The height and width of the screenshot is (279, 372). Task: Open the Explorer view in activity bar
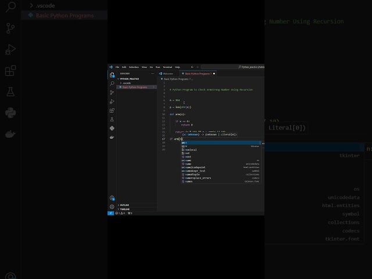112,75
